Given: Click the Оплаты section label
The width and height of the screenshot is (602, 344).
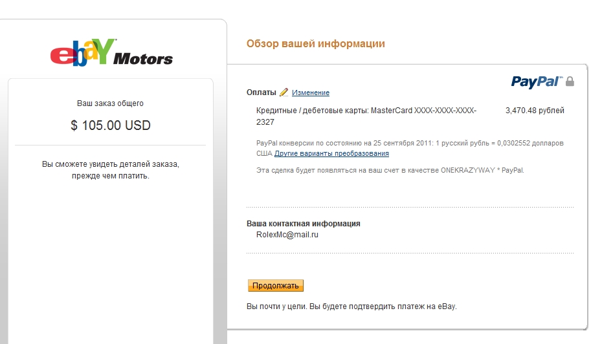Looking at the screenshot, I should 262,92.
